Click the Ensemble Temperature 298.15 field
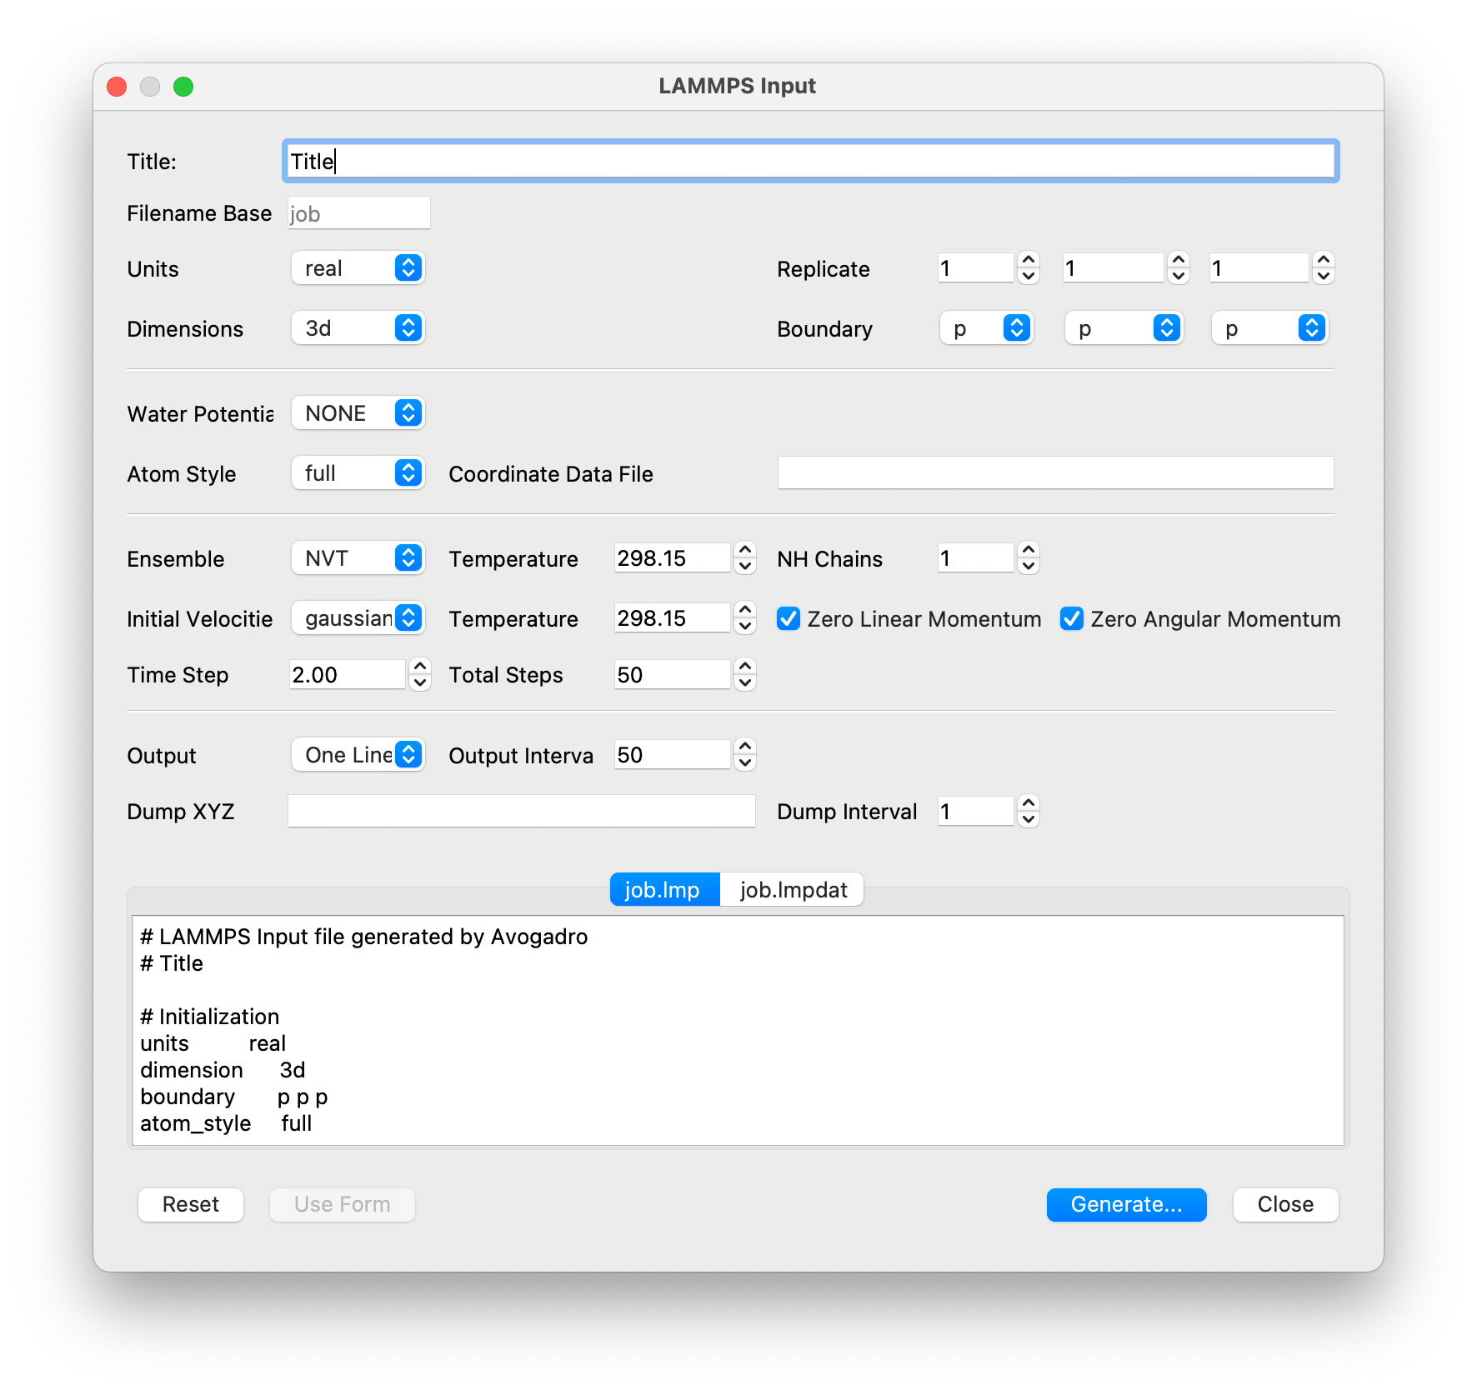1477x1395 pixels. (673, 558)
